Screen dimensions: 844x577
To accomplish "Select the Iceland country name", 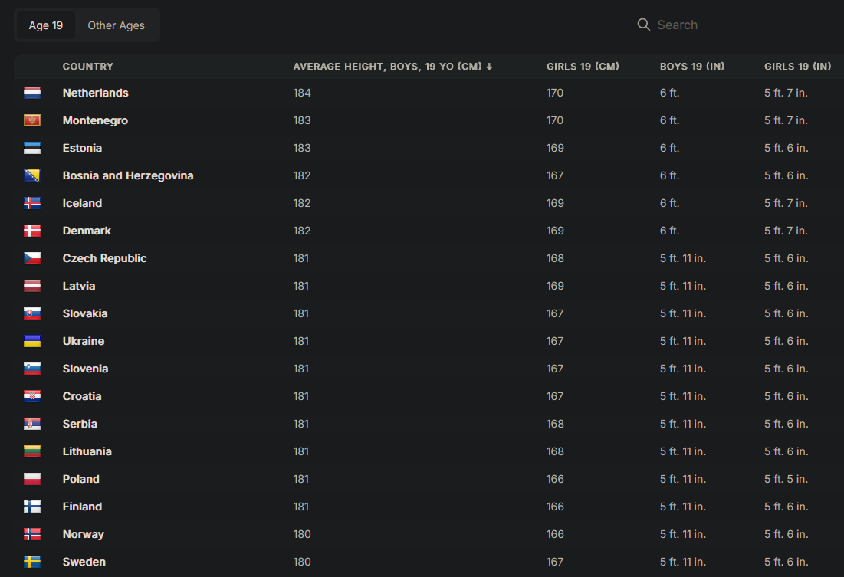I will pos(82,203).
